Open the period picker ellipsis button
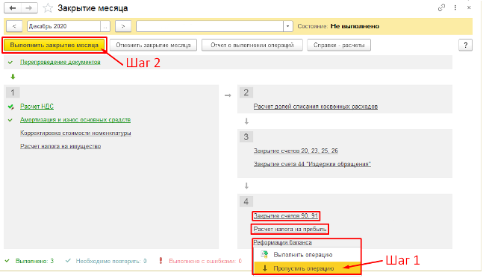The image size is (486, 278). coord(105,26)
